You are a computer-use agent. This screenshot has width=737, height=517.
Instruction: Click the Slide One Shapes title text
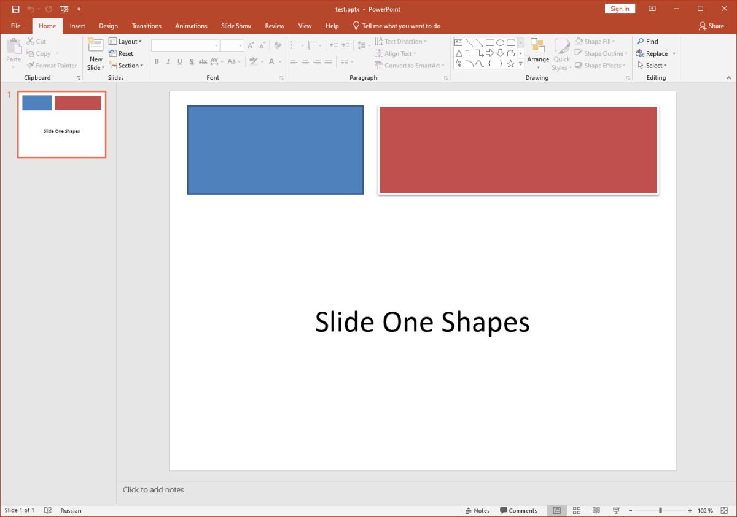point(423,321)
